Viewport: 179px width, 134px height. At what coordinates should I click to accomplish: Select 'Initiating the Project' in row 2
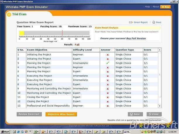coord(39,59)
